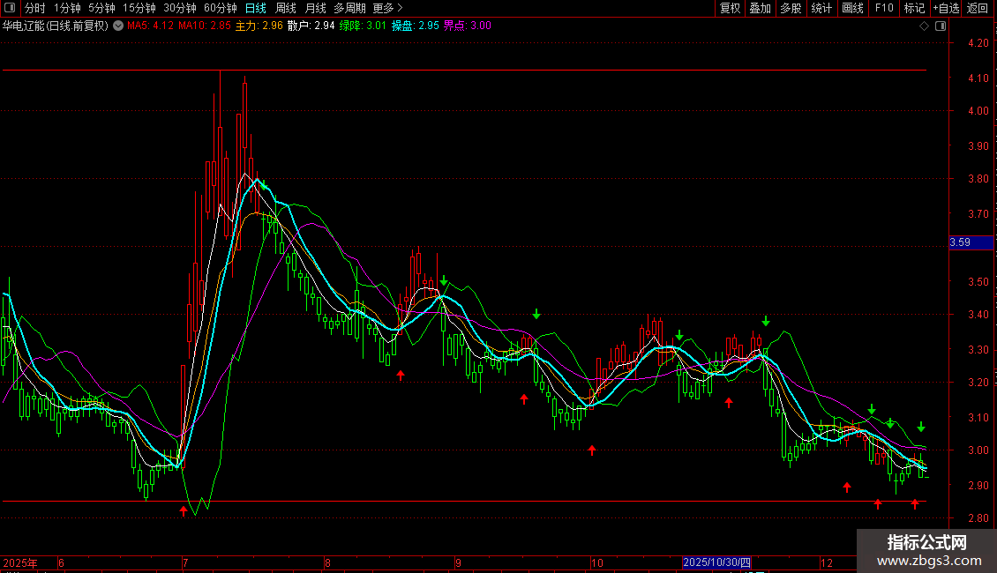Click the 4.10 price axis label
The width and height of the screenshot is (997, 573).
tap(978, 78)
